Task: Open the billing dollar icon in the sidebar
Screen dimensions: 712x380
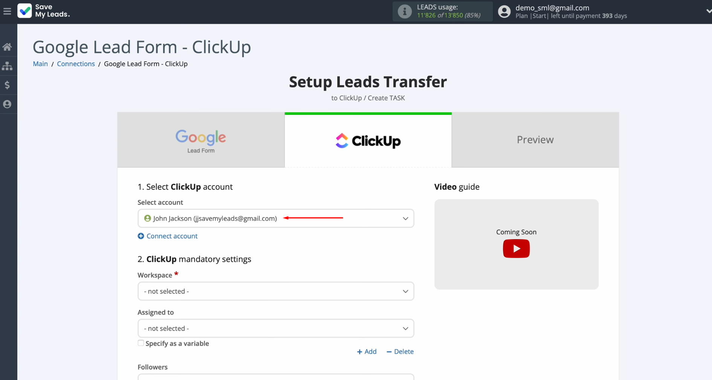Action: [x=7, y=85]
